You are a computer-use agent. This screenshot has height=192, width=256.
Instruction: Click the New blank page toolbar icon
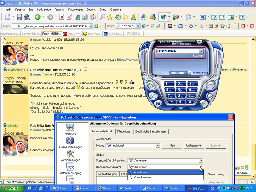[8, 17]
